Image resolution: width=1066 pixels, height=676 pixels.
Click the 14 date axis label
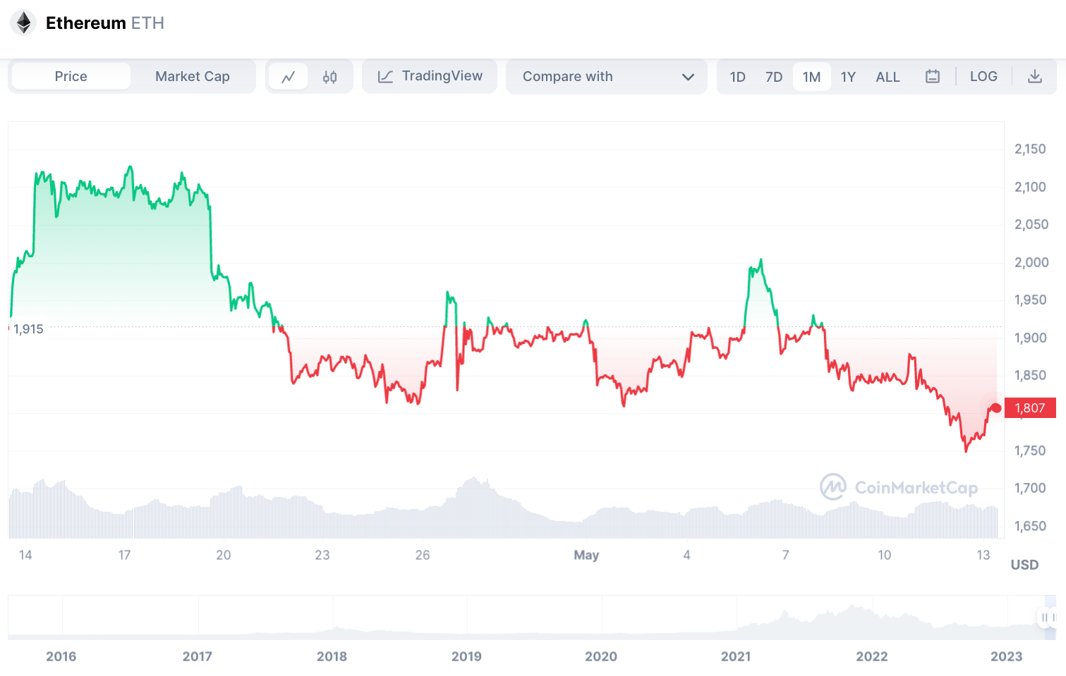click(x=25, y=555)
